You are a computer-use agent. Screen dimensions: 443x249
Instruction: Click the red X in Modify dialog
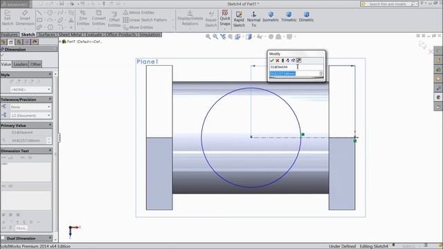[x=278, y=60]
